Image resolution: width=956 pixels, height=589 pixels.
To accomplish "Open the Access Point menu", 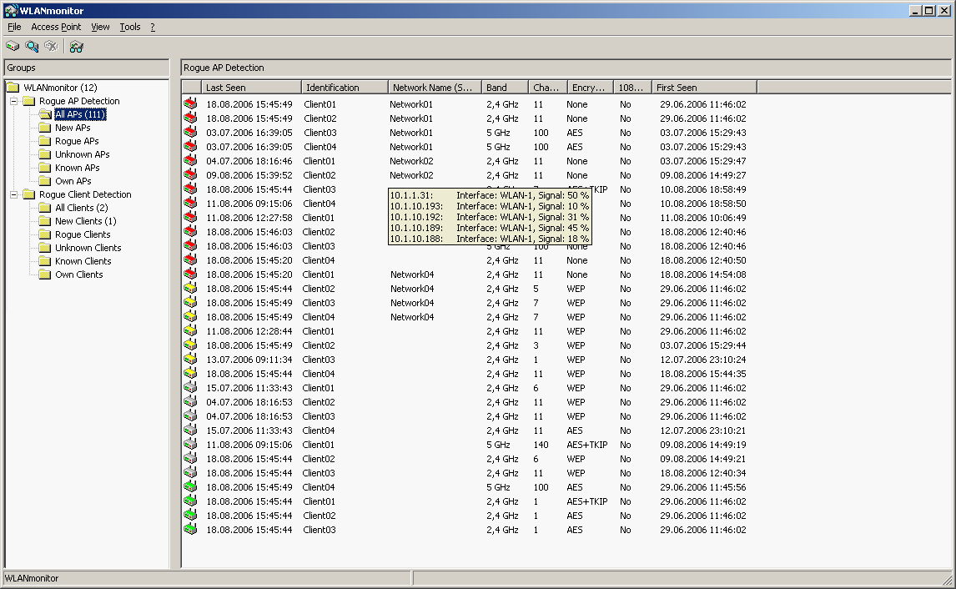I will 56,27.
